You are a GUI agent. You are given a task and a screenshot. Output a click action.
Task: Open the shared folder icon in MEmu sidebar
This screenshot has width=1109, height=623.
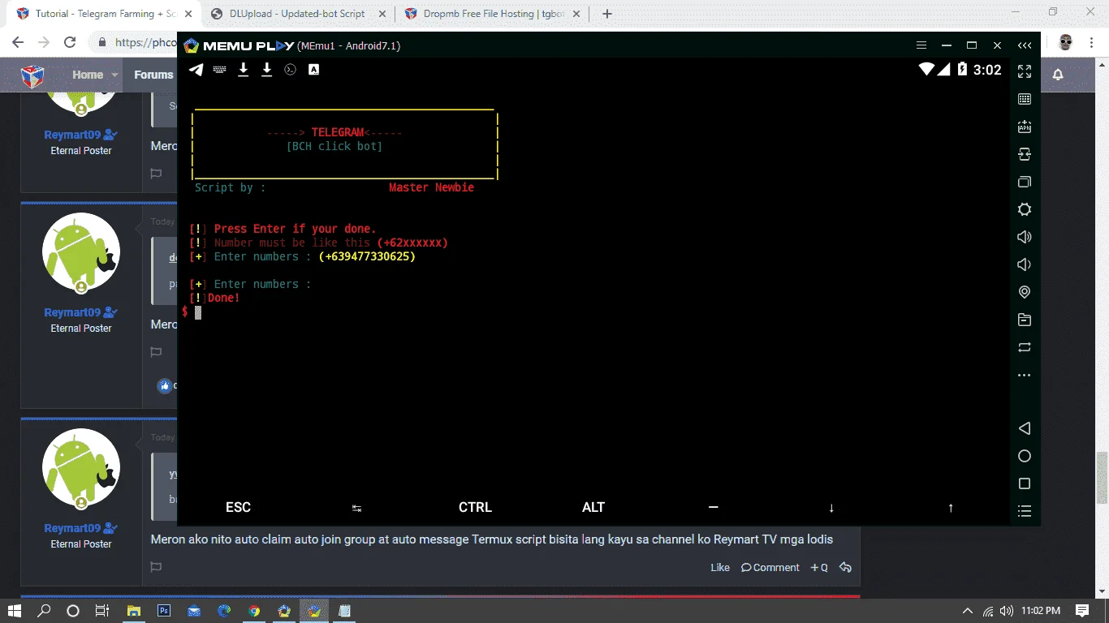coord(1025,320)
